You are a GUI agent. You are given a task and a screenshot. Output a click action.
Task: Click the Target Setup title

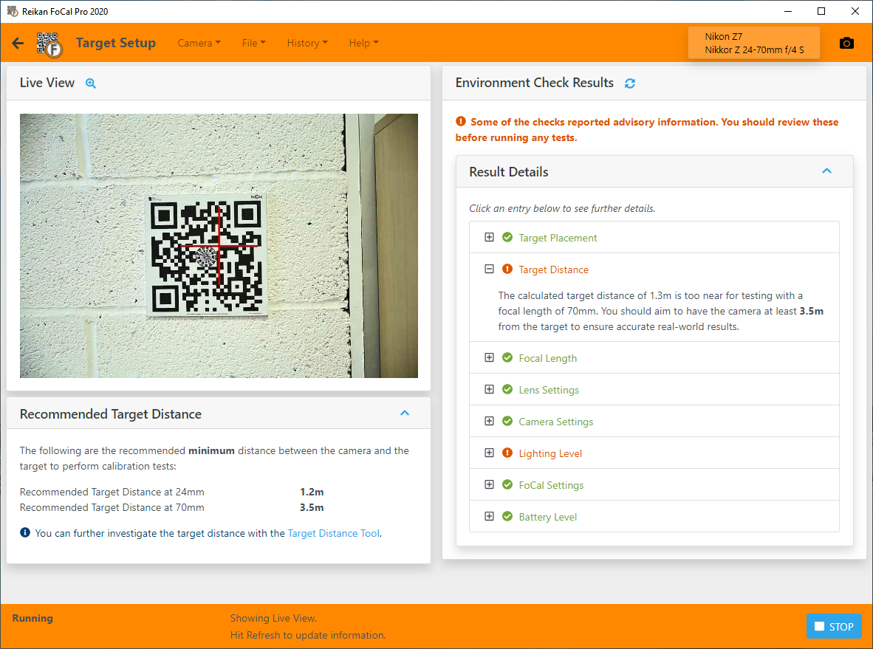[116, 43]
